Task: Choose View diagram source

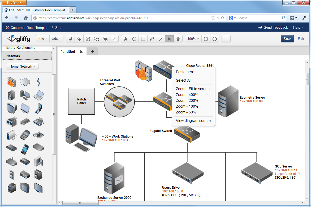Action: (193, 121)
